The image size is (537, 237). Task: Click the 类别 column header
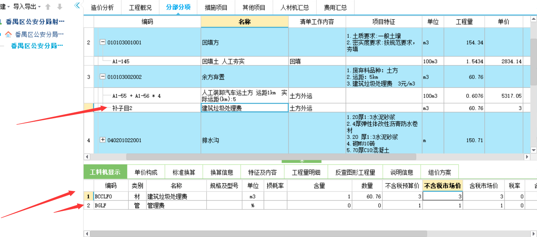(x=137, y=186)
